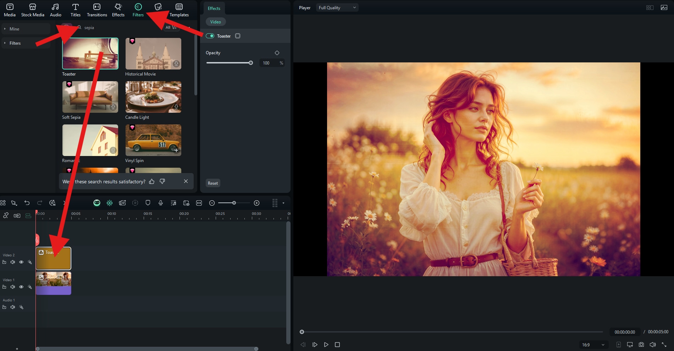
Task: Hide the Video 1 track
Action: click(x=21, y=287)
